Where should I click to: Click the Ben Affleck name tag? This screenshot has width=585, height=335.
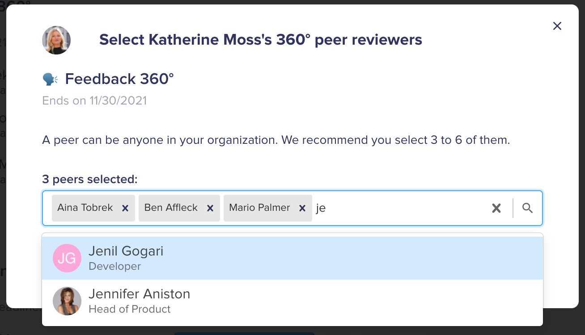[x=171, y=208]
